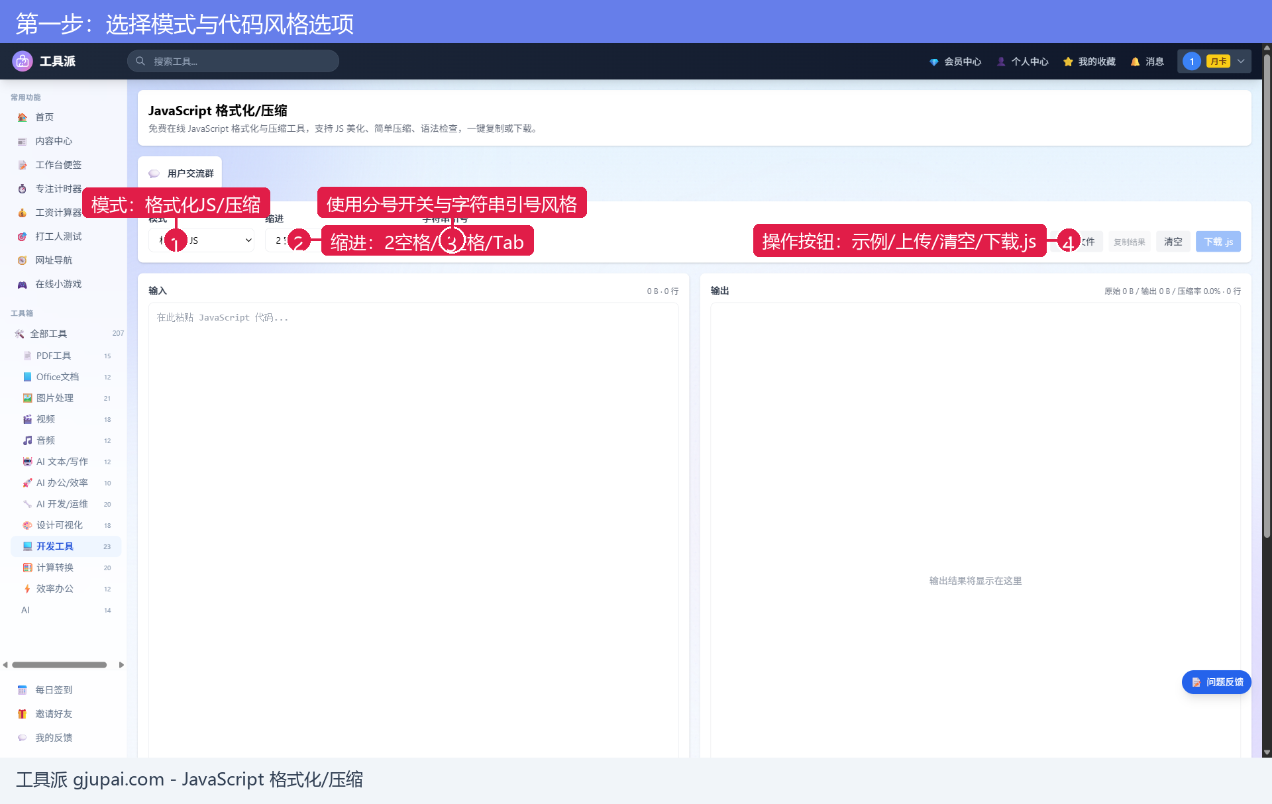
Task: Open 我的收藏 in the top bar
Action: coord(1089,62)
